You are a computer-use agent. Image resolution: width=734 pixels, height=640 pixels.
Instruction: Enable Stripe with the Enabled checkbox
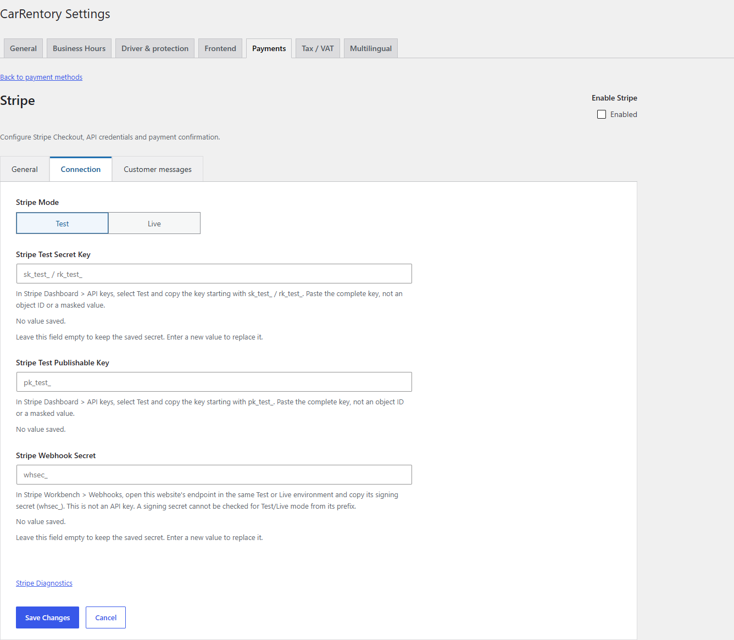click(x=602, y=114)
